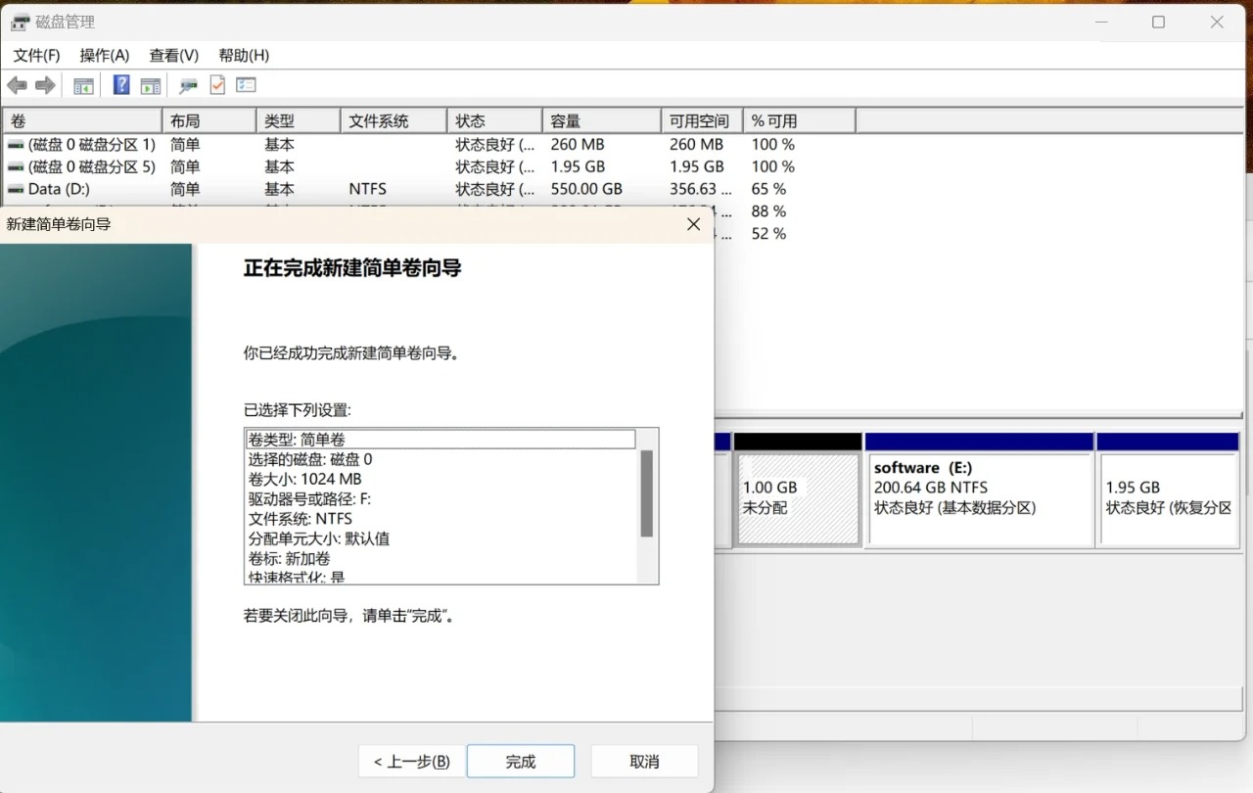Open the 文件(F) menu
This screenshot has width=1253, height=793.
point(36,55)
